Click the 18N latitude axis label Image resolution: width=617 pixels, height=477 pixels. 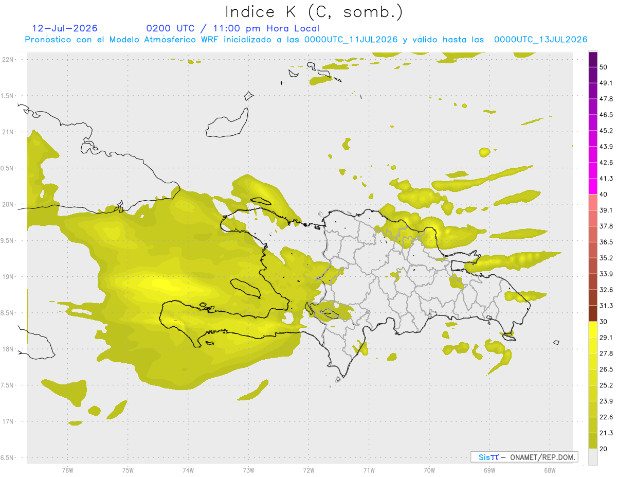coord(9,349)
